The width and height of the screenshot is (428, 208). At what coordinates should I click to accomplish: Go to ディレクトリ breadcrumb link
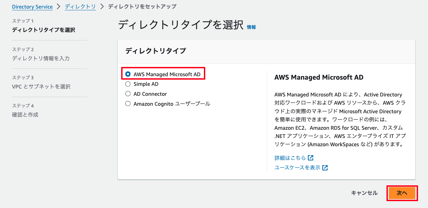80,7
